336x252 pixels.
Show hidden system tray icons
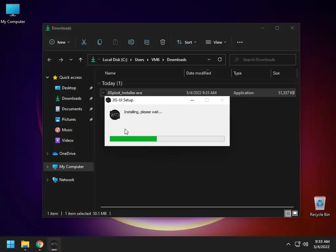pyautogui.click(x=288, y=244)
